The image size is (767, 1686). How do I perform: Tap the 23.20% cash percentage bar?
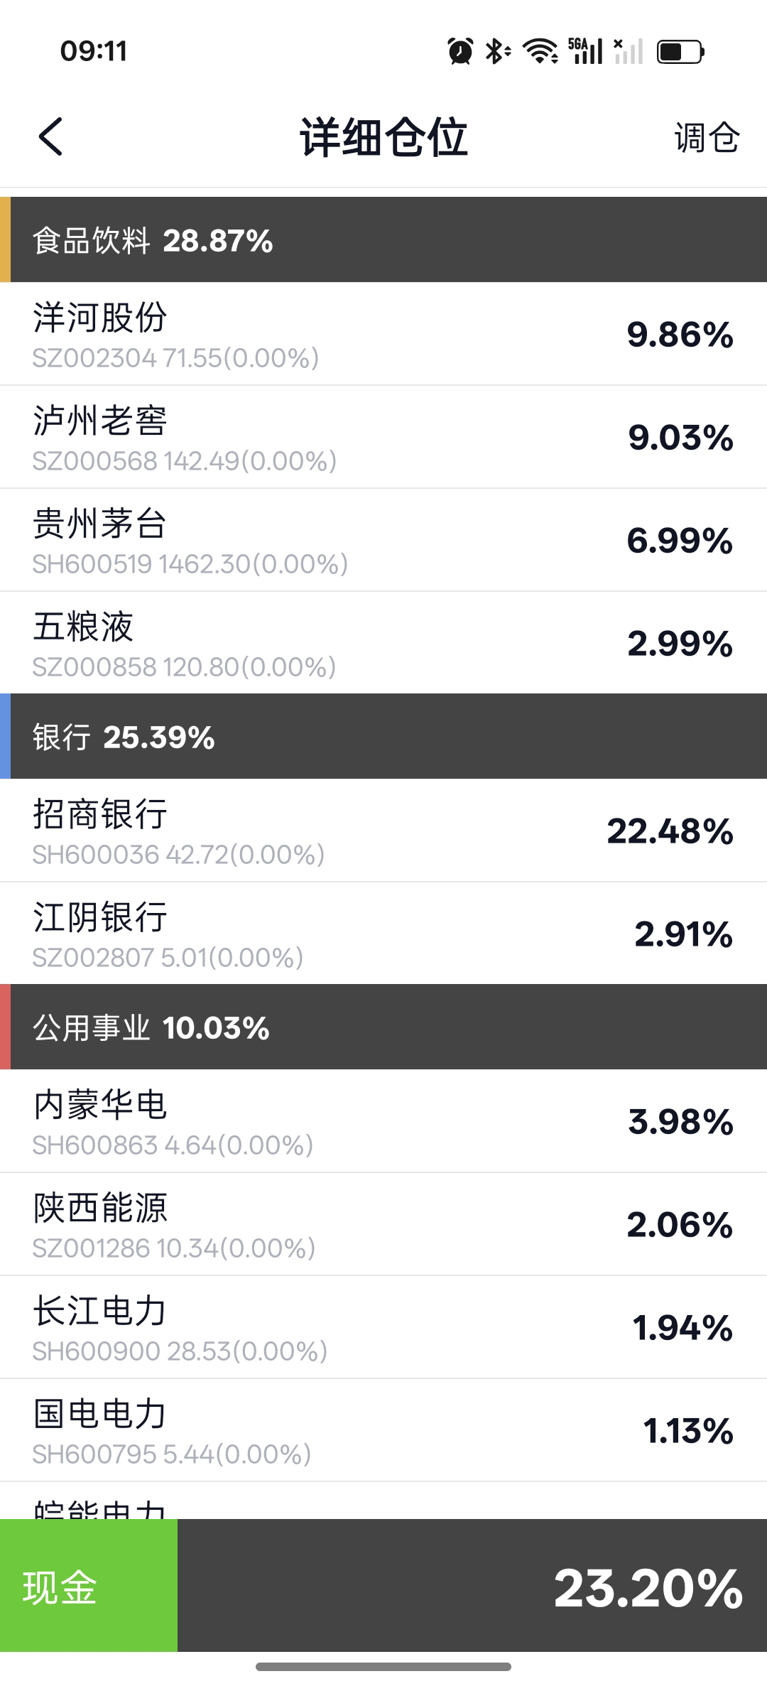tap(472, 1588)
